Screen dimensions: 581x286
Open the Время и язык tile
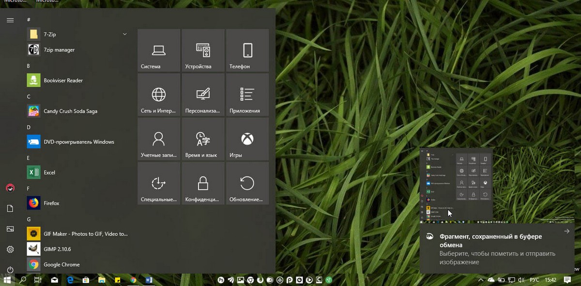click(203, 139)
